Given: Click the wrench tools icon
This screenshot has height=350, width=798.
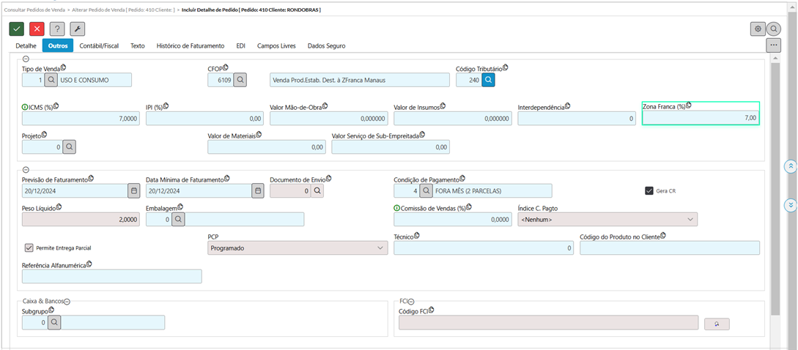Looking at the screenshot, I should 77,29.
